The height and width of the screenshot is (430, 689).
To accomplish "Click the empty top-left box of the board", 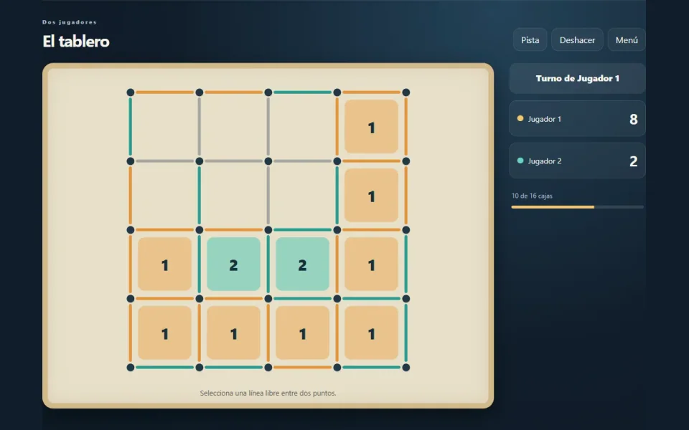I will (165, 127).
